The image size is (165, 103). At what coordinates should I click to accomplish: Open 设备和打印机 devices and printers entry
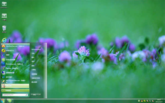(x=36, y=78)
